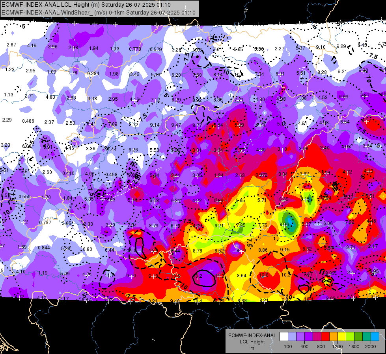Click the wind shear value 9.18
This screenshot has height=354, width=386.
pyautogui.click(x=153, y=276)
